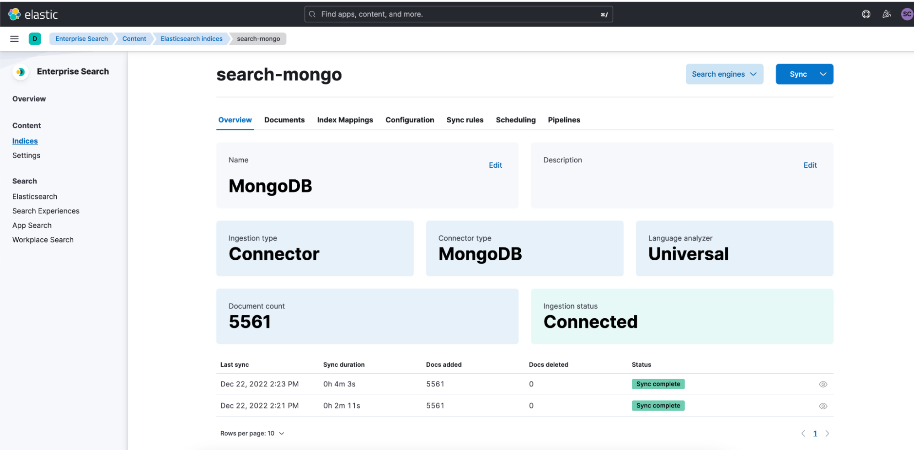Image resolution: width=914 pixels, height=450 pixels.
Task: Open the help menu icon
Action: [866, 14]
